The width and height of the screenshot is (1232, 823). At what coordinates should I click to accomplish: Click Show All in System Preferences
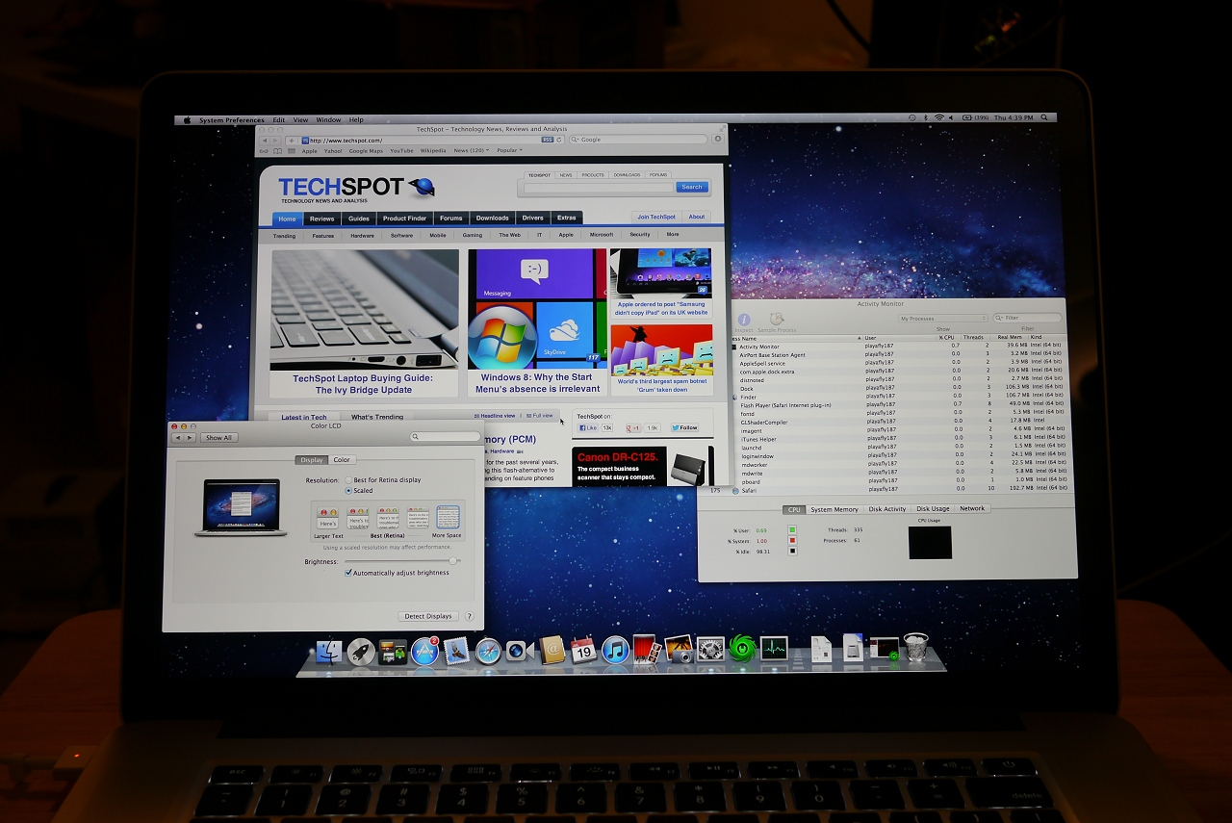218,437
